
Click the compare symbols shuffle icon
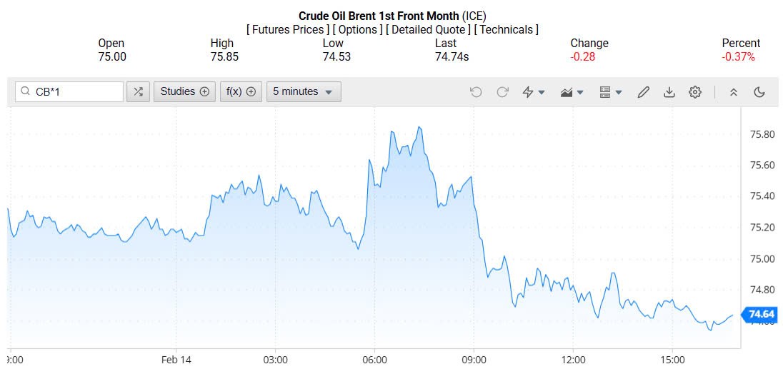[x=138, y=91]
